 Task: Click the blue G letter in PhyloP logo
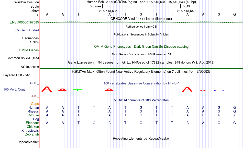pyautogui.click(x=219, y=91)
